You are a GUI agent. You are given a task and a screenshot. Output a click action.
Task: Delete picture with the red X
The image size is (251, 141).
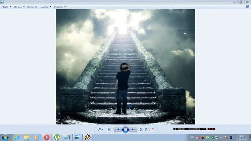point(153,130)
